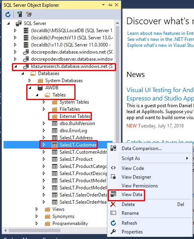
Task: Click the dbo.ErrorLog table icon
Action: tap(54, 131)
